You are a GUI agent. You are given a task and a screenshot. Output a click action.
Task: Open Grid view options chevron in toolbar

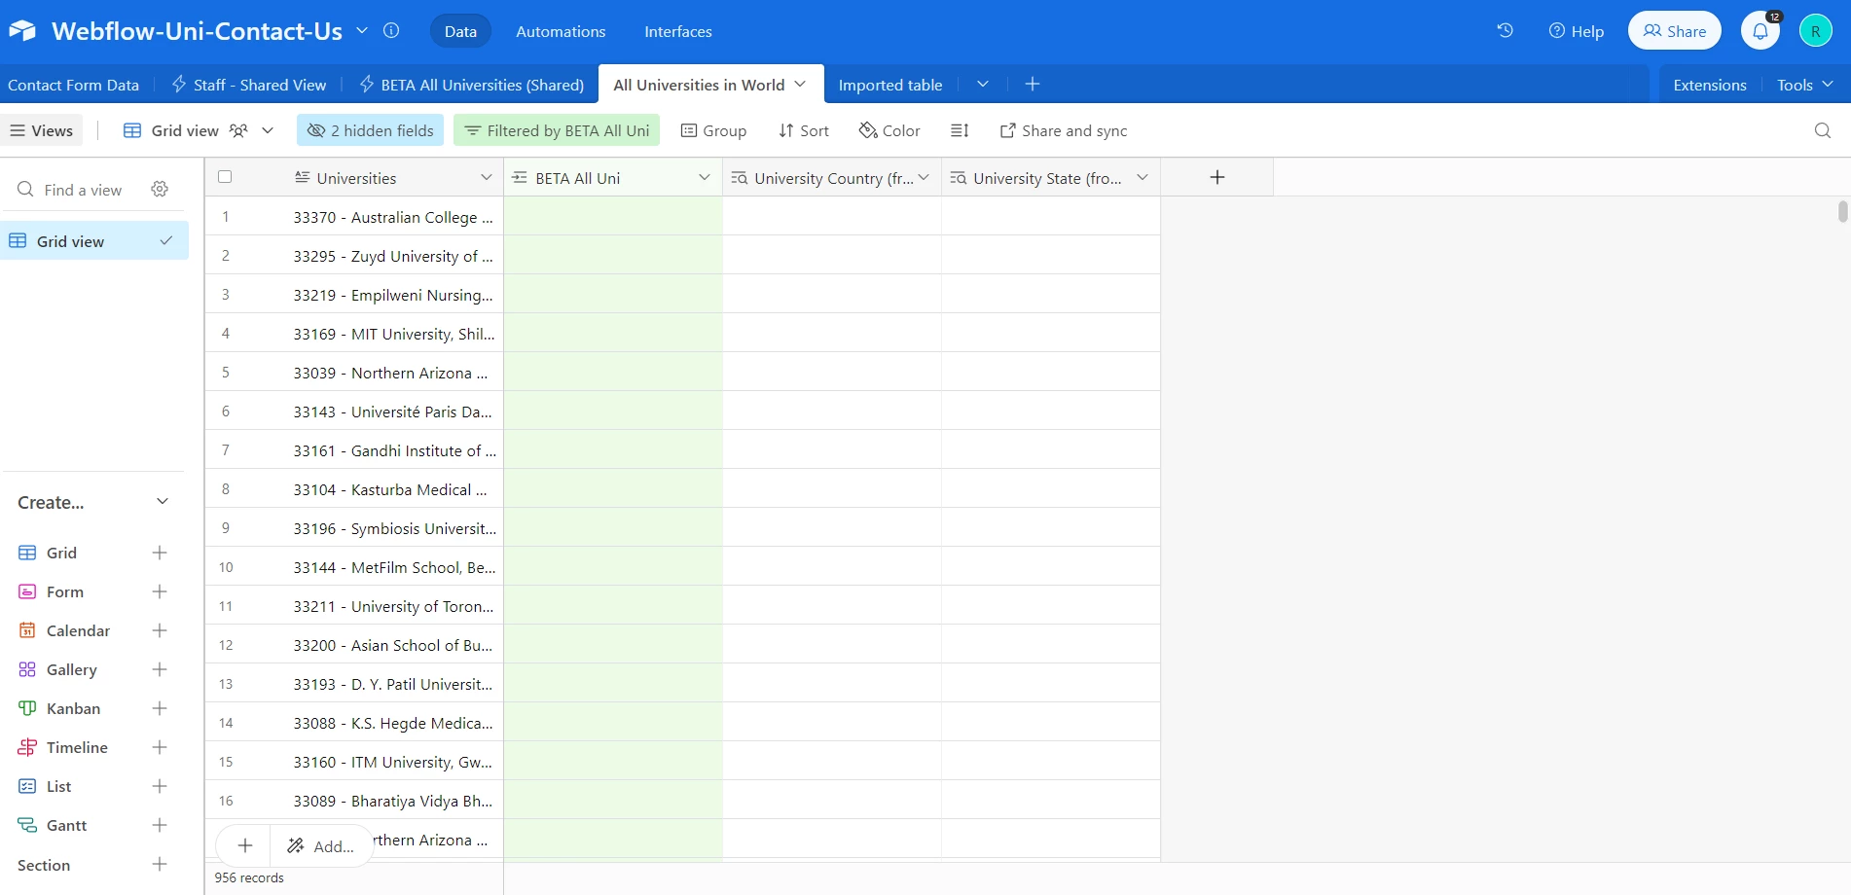tap(268, 130)
